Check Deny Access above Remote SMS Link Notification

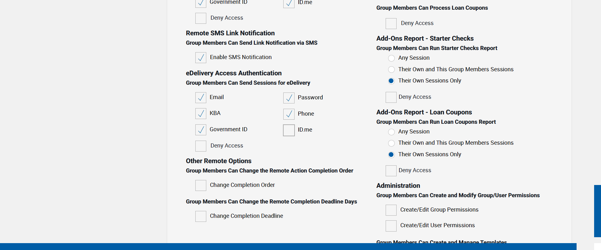pyautogui.click(x=201, y=18)
